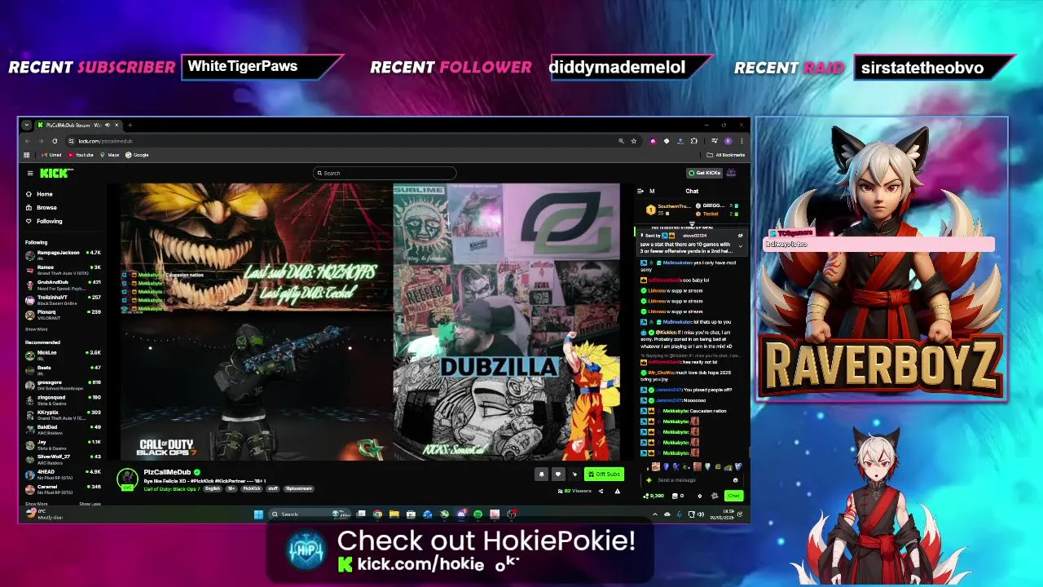Open Caramel in Recommended list
The height and width of the screenshot is (587, 1043).
click(x=63, y=489)
